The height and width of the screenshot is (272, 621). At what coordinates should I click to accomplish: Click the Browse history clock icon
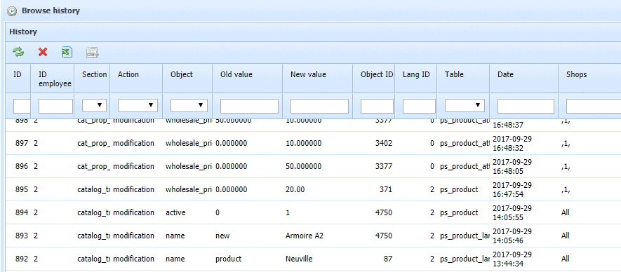[x=12, y=11]
